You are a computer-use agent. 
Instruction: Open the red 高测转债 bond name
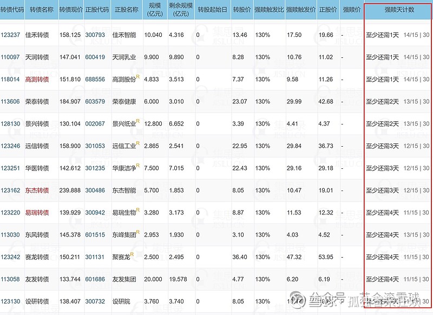(x=37, y=80)
